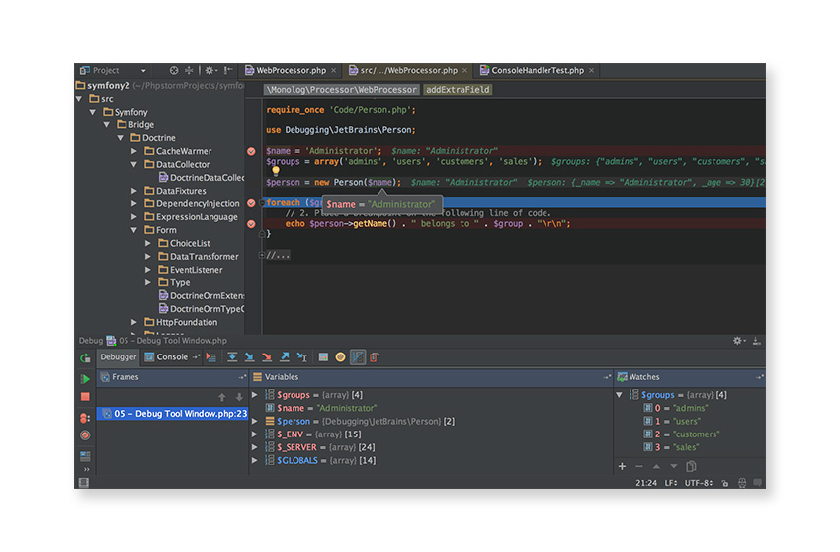
Task: Move watch up with the up triangle
Action: tap(656, 466)
